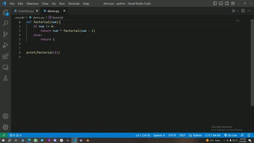Viewport: 254px width, 143px height.
Task: Open the Windows Start menu
Action: click(x=3, y=140)
